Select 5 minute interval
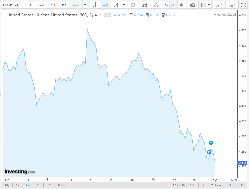This screenshot has height=189, width=249. (x=30, y=5)
